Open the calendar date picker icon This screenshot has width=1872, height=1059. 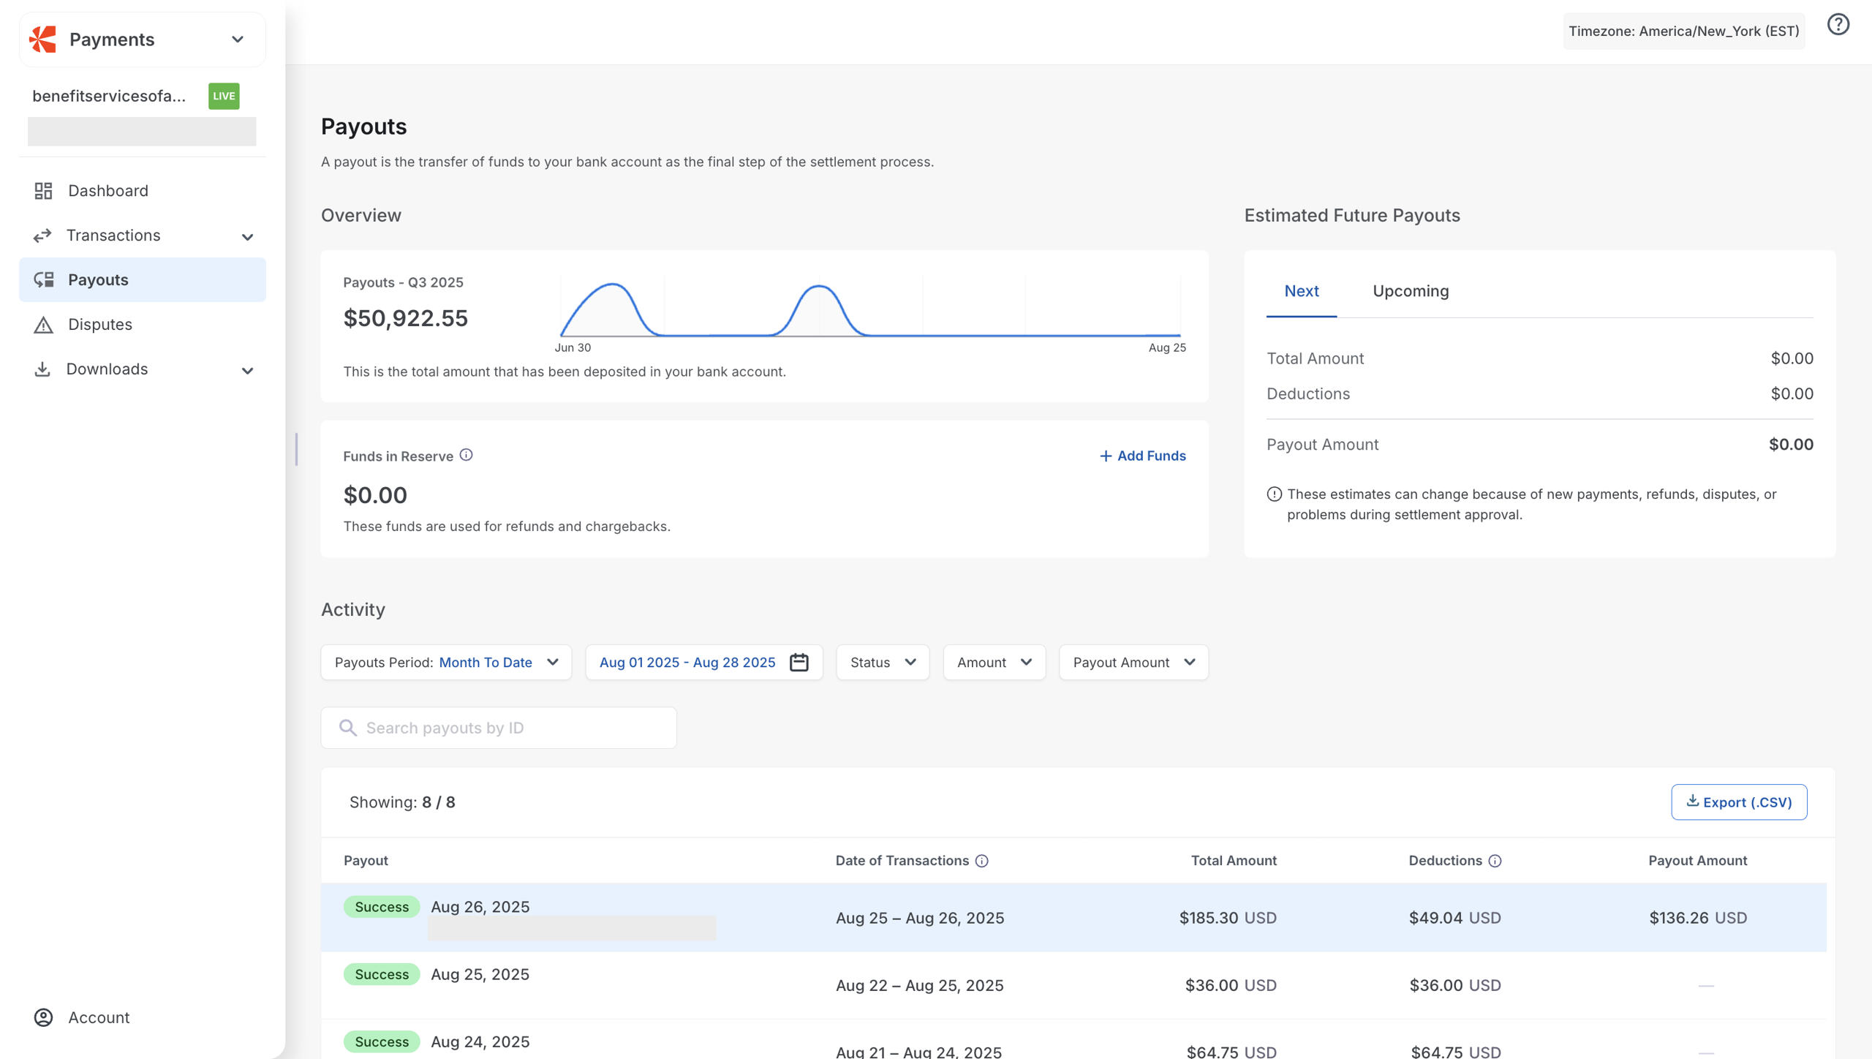(799, 662)
